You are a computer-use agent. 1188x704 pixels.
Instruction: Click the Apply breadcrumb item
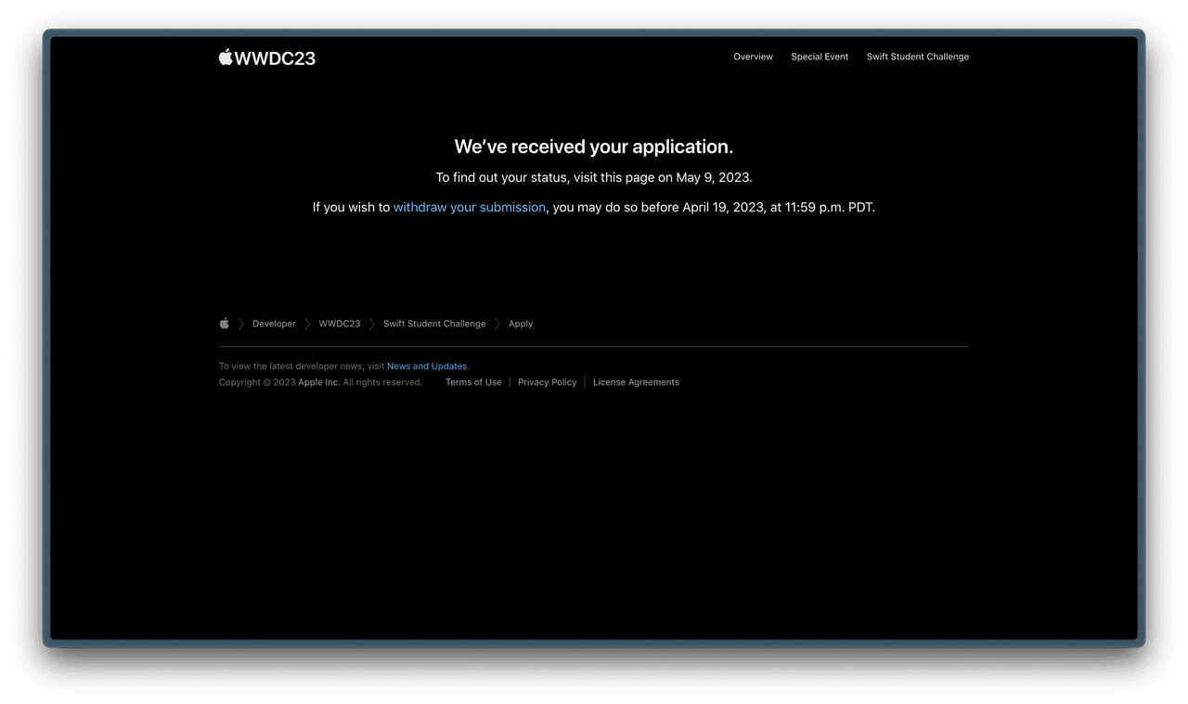tap(521, 324)
